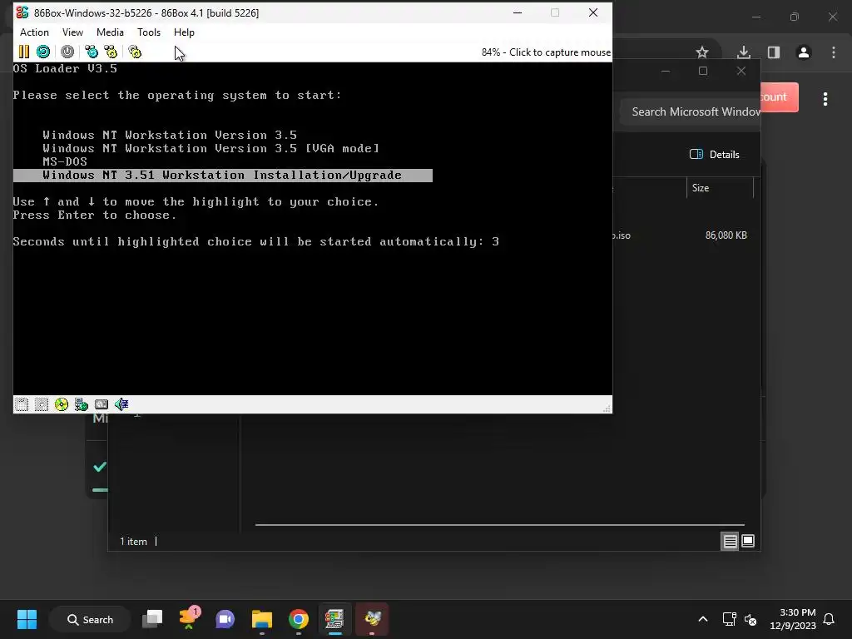Click the muted volume tray icon
Screen dimensions: 852x639
750,619
